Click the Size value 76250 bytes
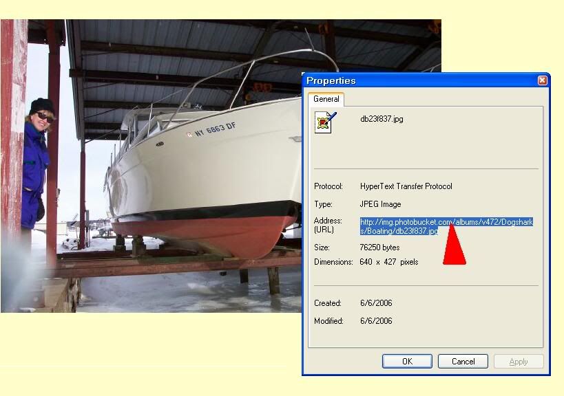 (379, 247)
